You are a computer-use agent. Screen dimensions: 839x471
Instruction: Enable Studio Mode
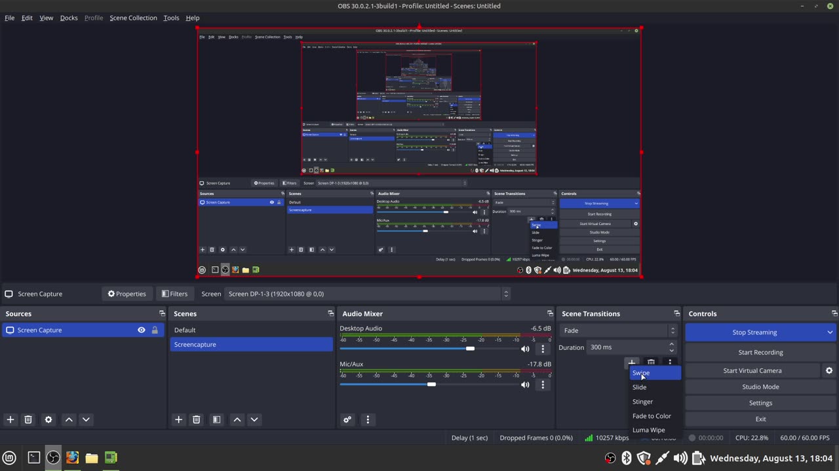click(760, 387)
